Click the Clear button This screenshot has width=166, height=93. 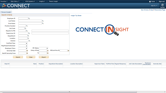31,57
